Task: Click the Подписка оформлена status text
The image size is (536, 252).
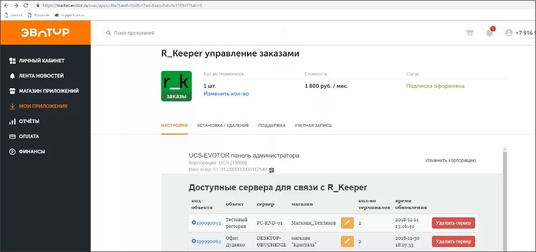Action: click(435, 86)
